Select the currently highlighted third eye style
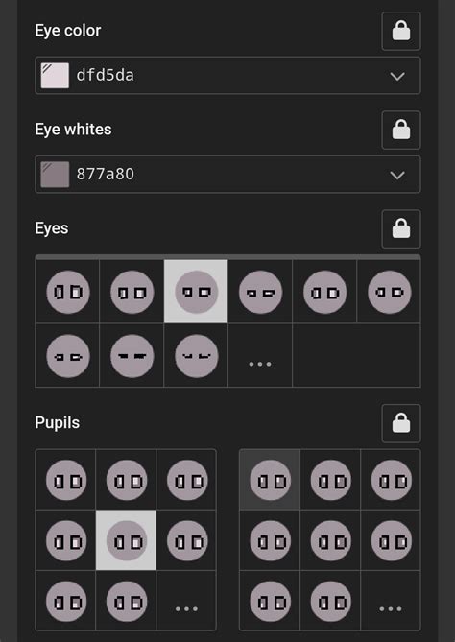The width and height of the screenshot is (455, 642). coord(196,292)
